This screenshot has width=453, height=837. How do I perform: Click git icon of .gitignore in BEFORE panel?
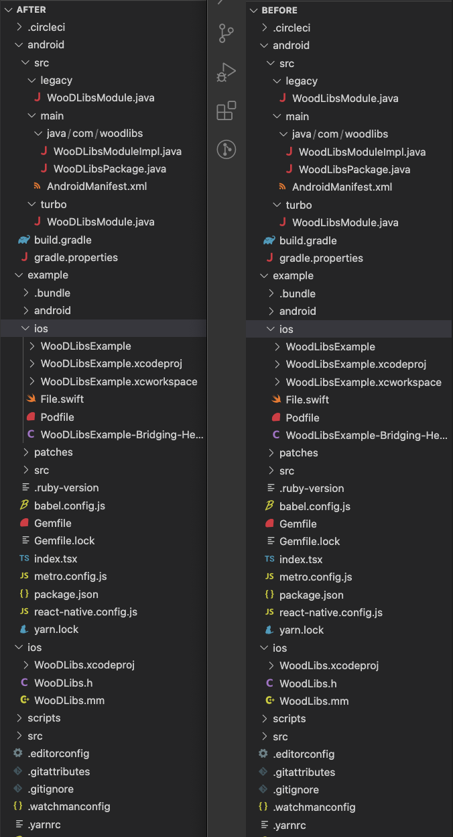[x=263, y=789]
